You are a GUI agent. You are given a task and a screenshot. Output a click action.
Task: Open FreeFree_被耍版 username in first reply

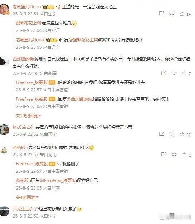[32, 82]
